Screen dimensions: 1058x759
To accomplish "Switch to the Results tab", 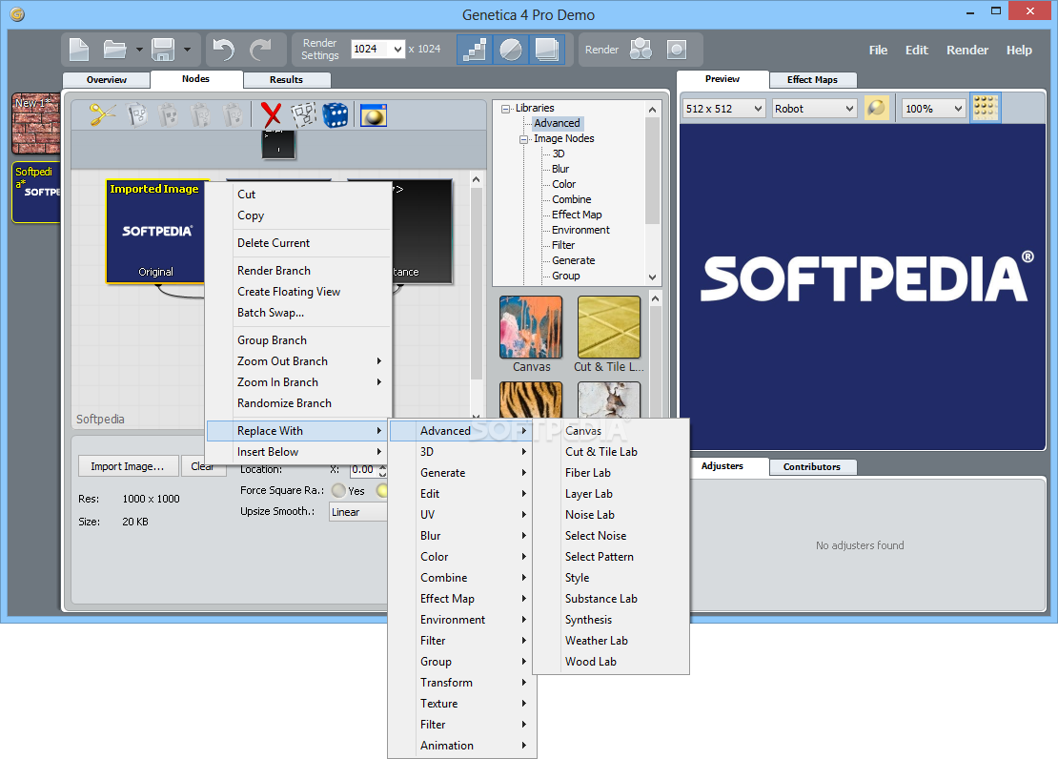I will [x=286, y=80].
